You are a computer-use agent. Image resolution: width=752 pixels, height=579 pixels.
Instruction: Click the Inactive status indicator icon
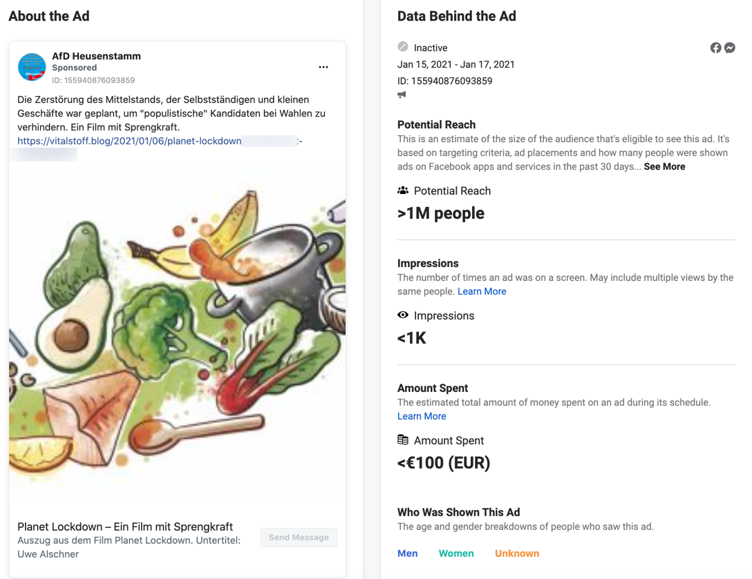click(403, 47)
